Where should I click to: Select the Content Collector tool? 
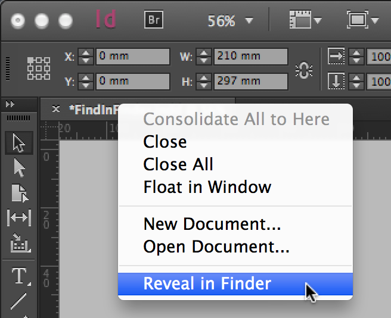tap(20, 243)
